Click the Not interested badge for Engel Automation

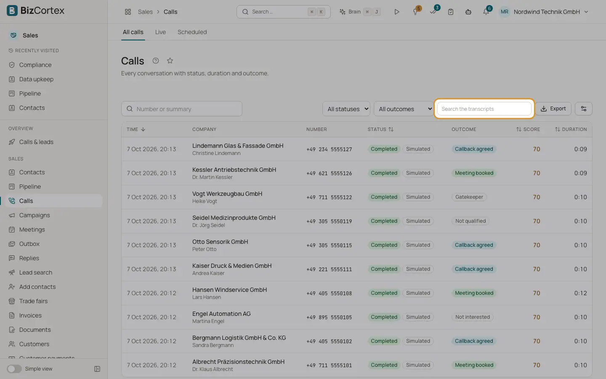pos(473,317)
